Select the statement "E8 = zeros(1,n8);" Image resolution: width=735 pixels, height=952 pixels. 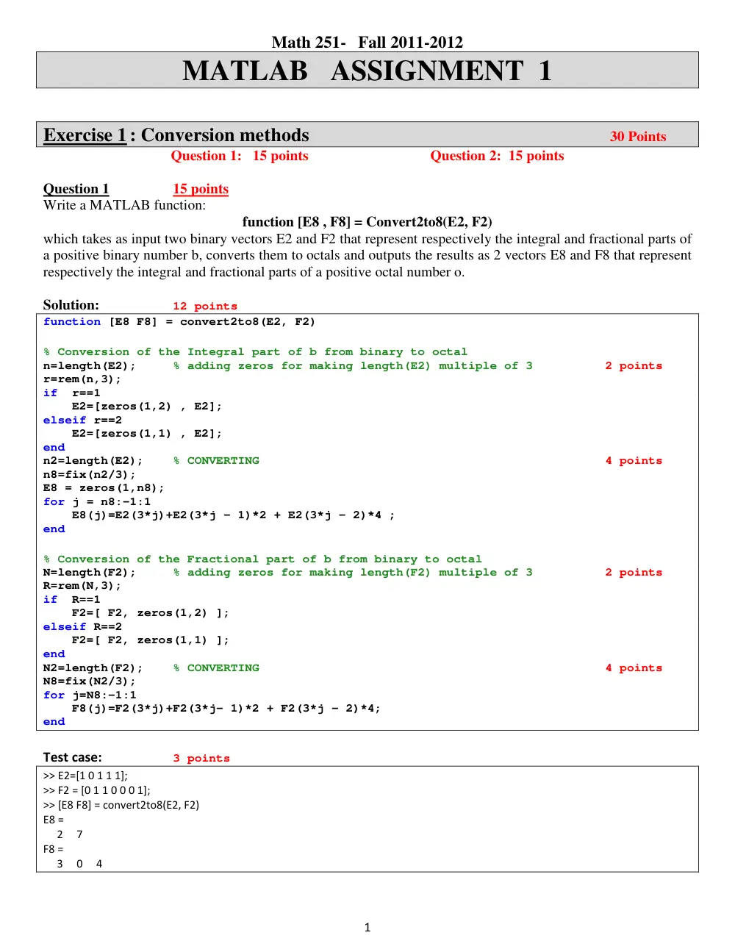coord(104,488)
